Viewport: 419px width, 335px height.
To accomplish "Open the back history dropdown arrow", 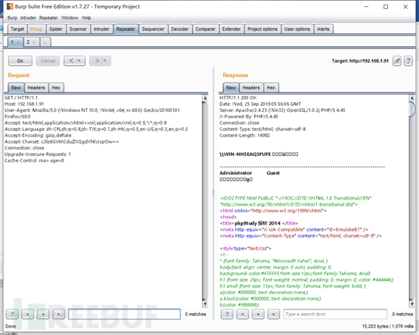I will (x=80, y=61).
